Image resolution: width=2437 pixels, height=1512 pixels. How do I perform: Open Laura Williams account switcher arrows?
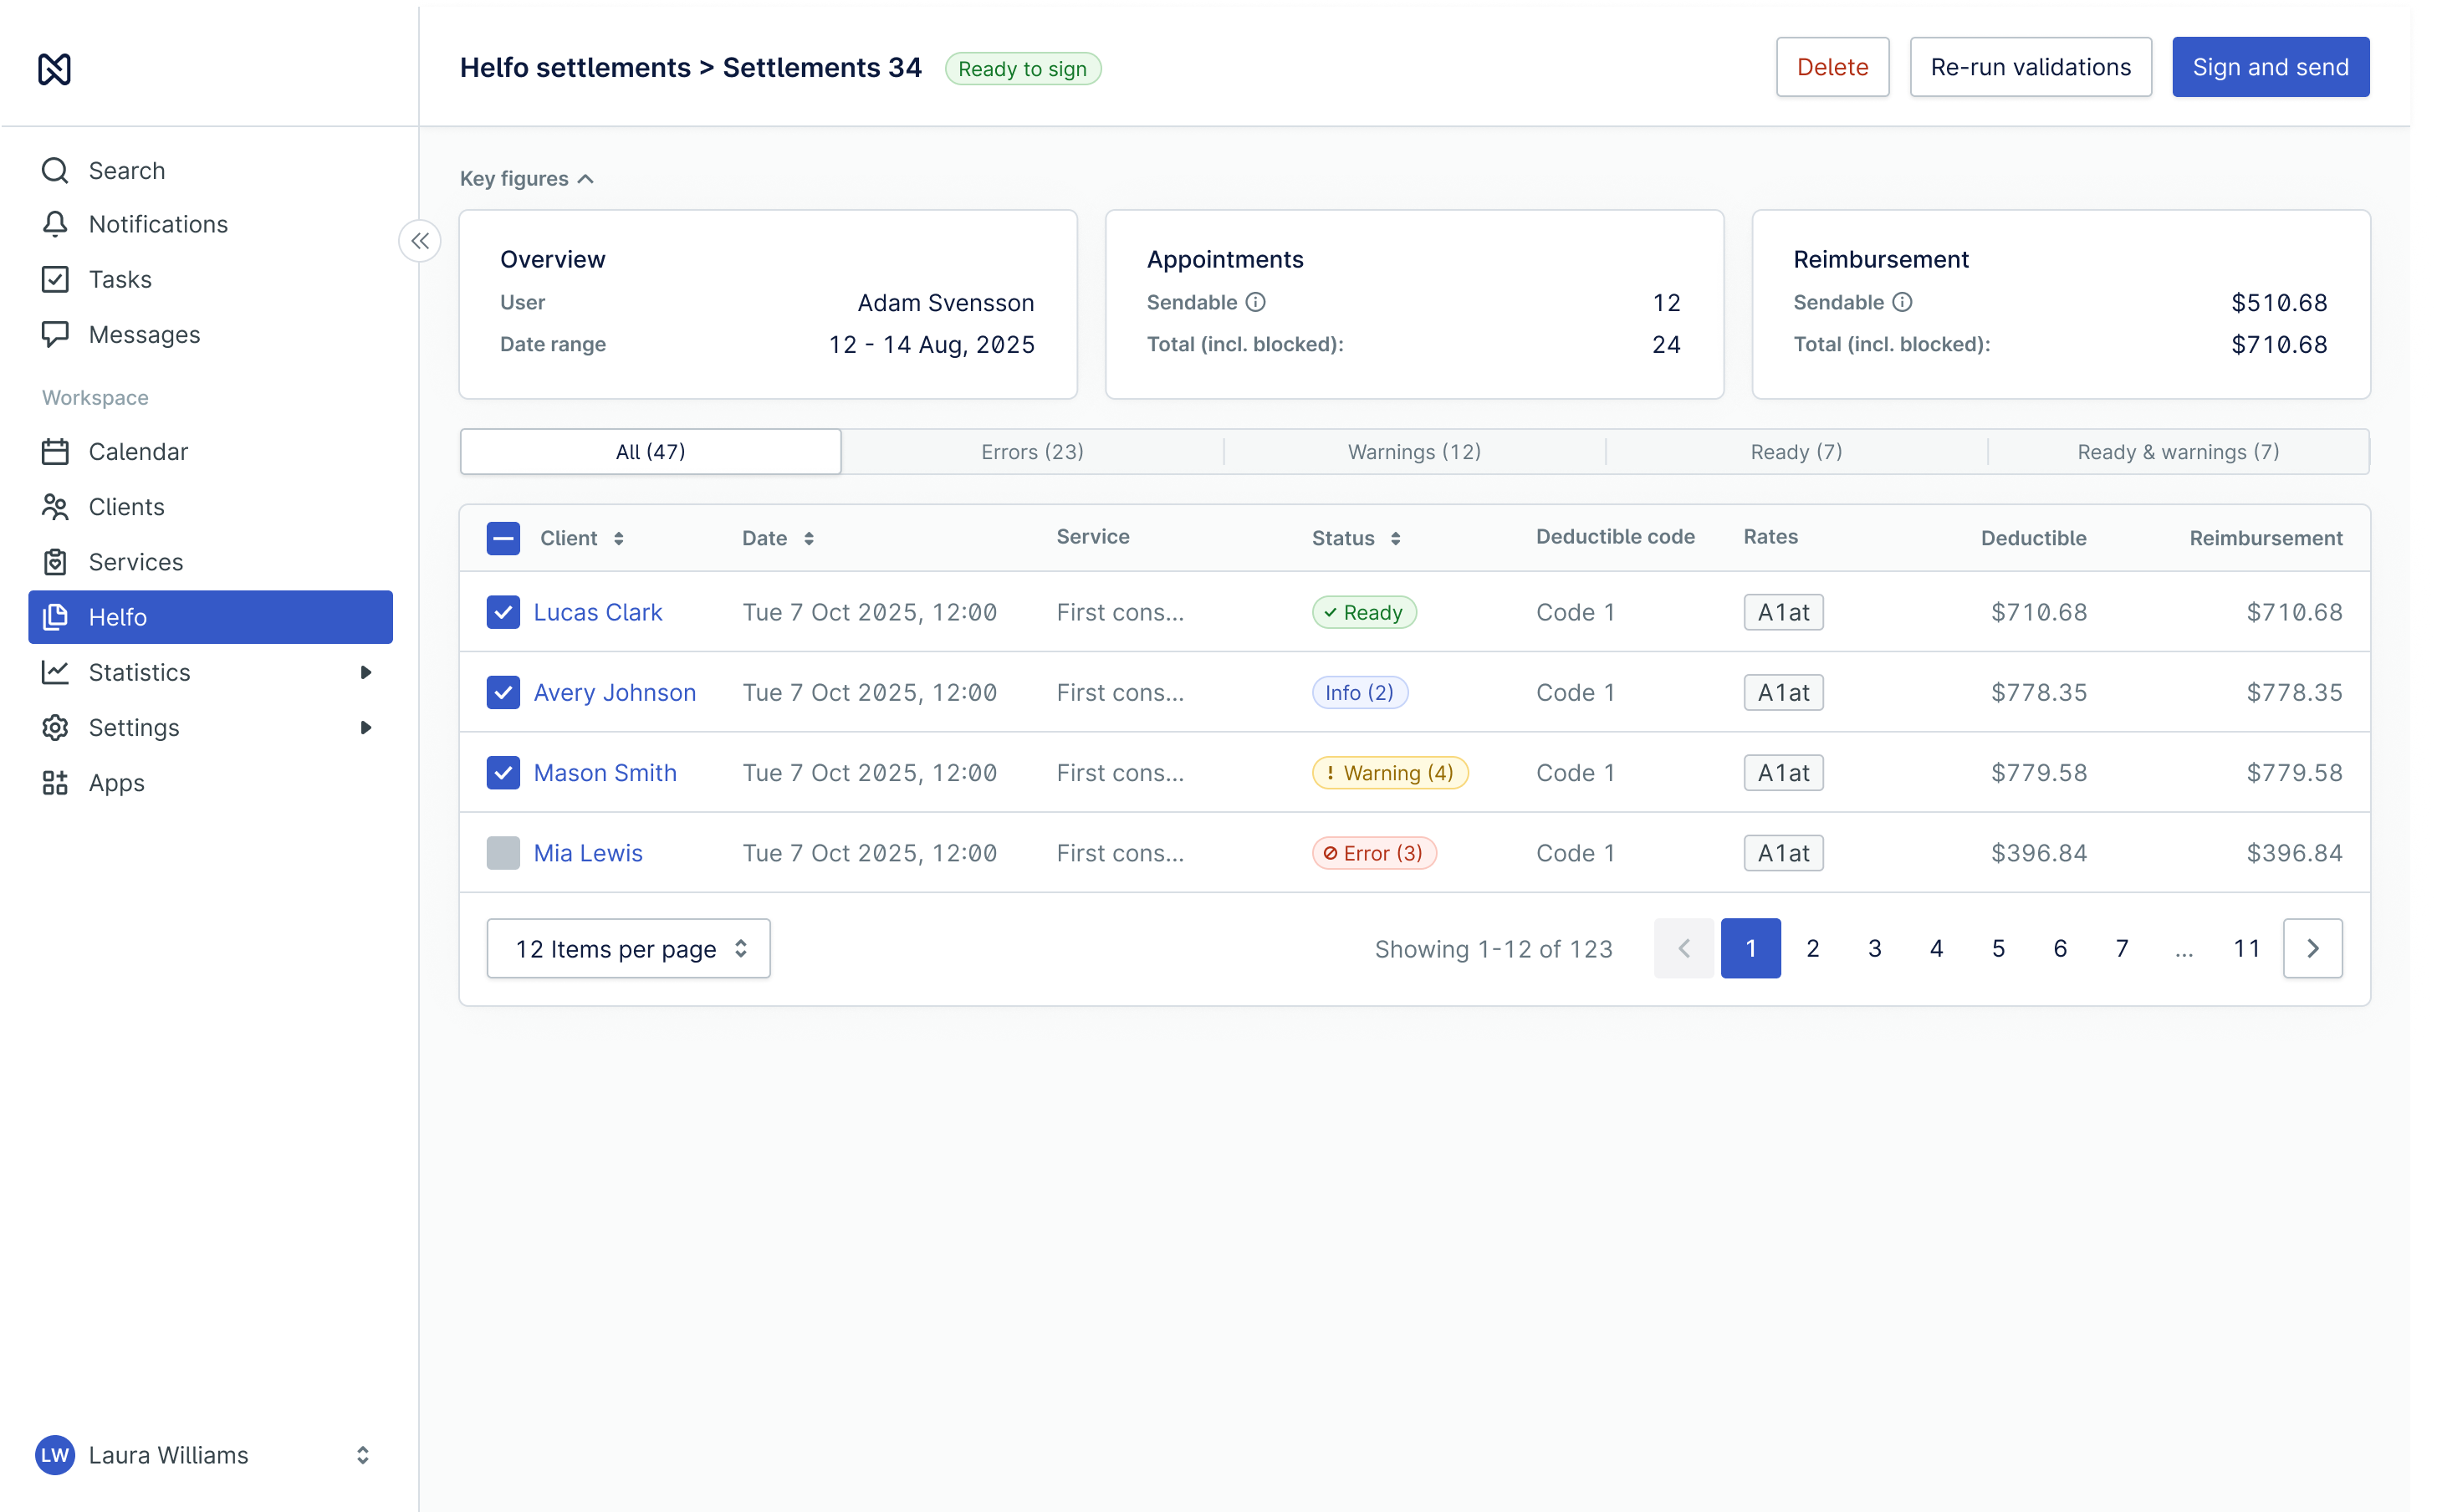click(x=363, y=1454)
